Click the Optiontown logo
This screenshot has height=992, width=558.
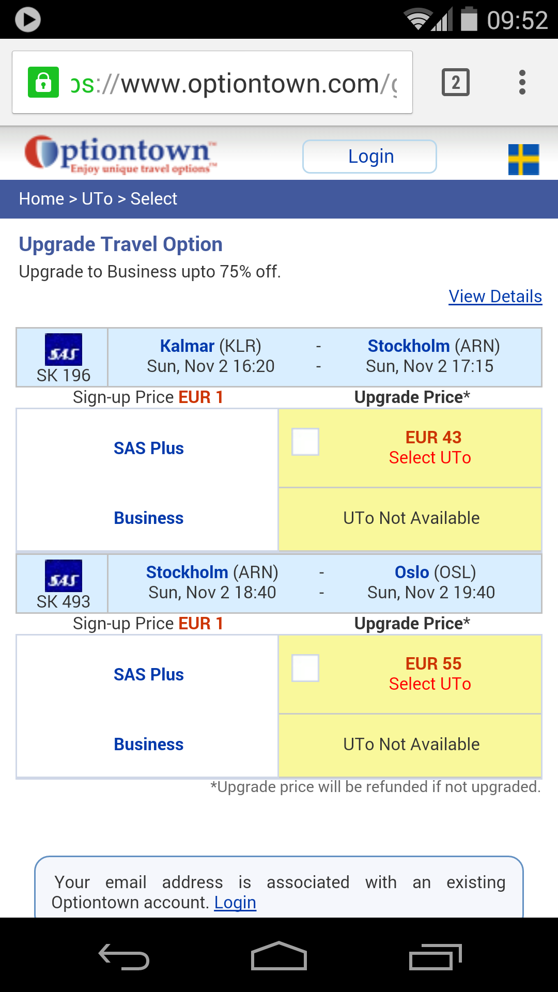tap(121, 154)
